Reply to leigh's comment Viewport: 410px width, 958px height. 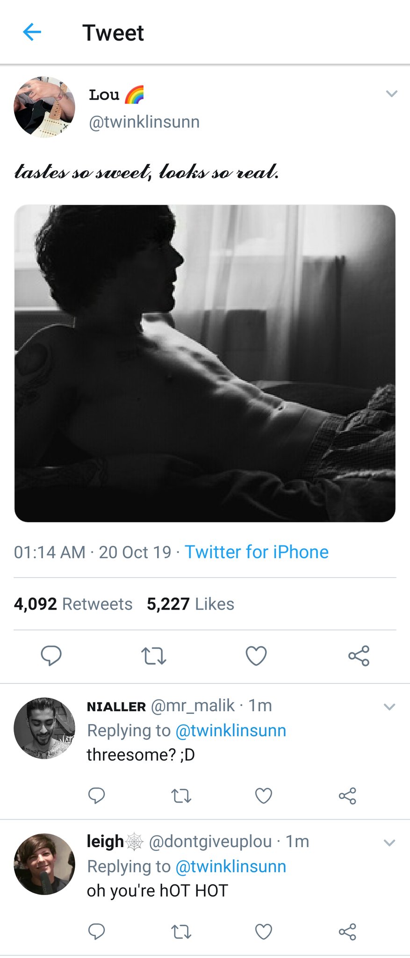[x=96, y=931]
